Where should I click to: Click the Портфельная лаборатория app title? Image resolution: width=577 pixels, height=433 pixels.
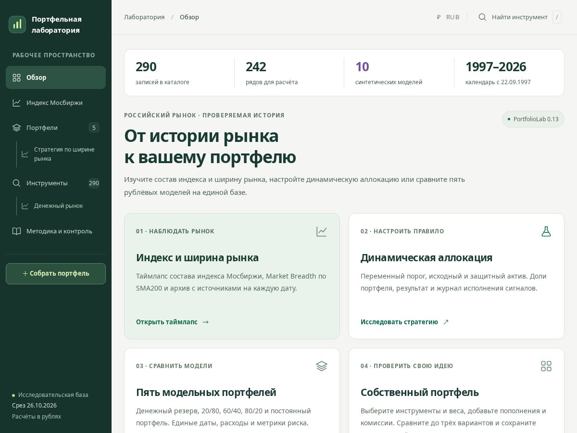click(x=57, y=25)
